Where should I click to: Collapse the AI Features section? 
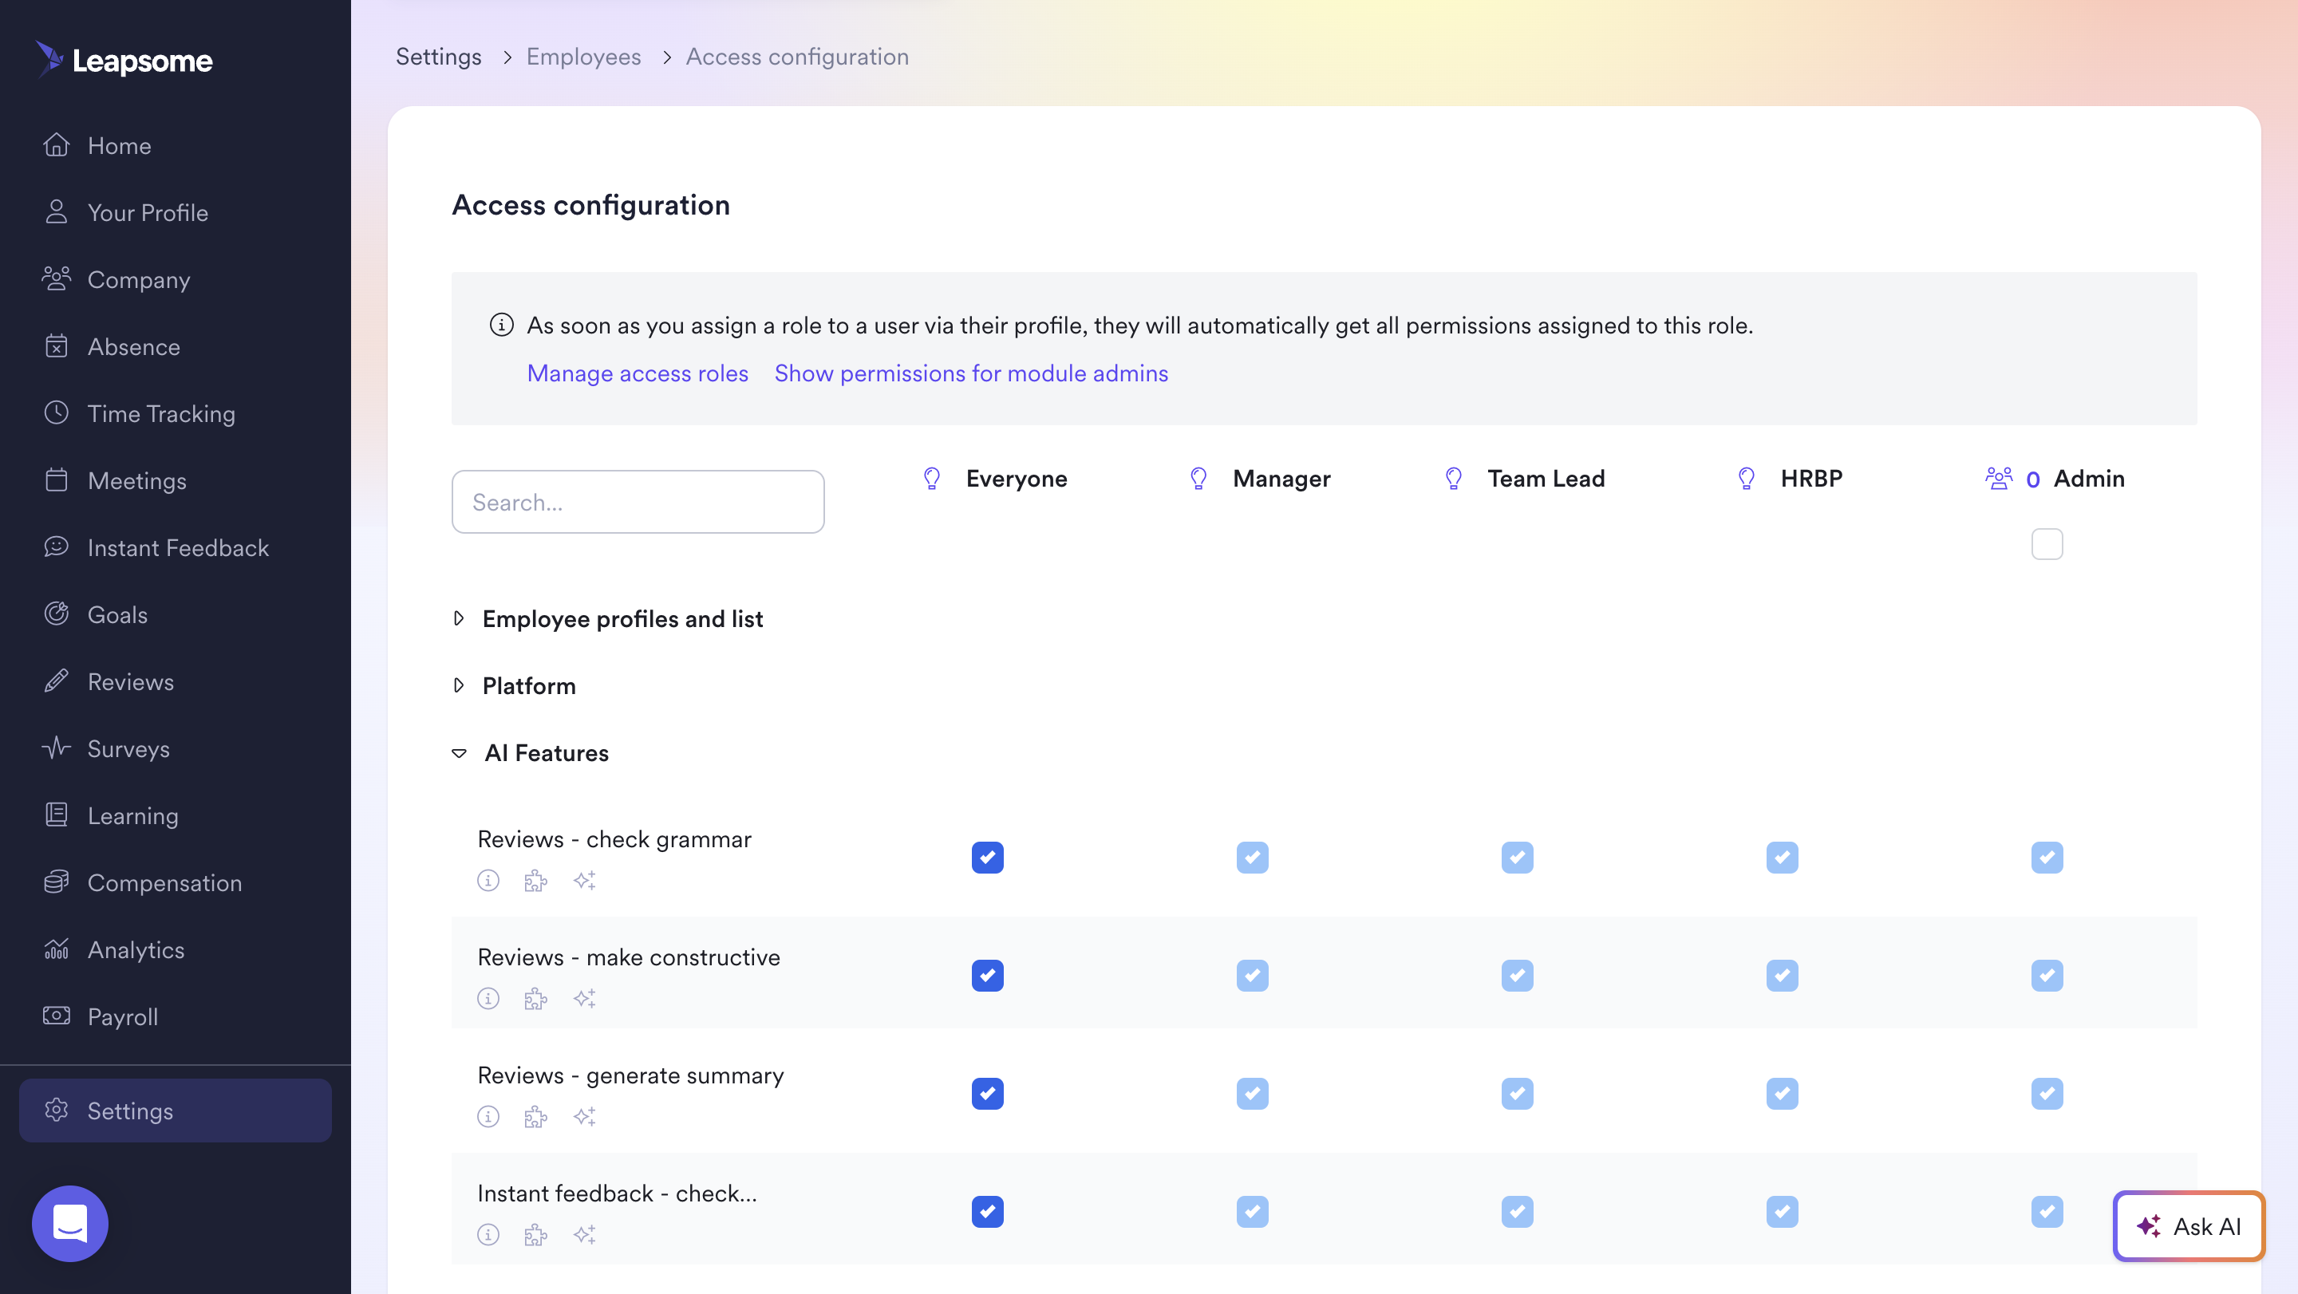[531, 754]
